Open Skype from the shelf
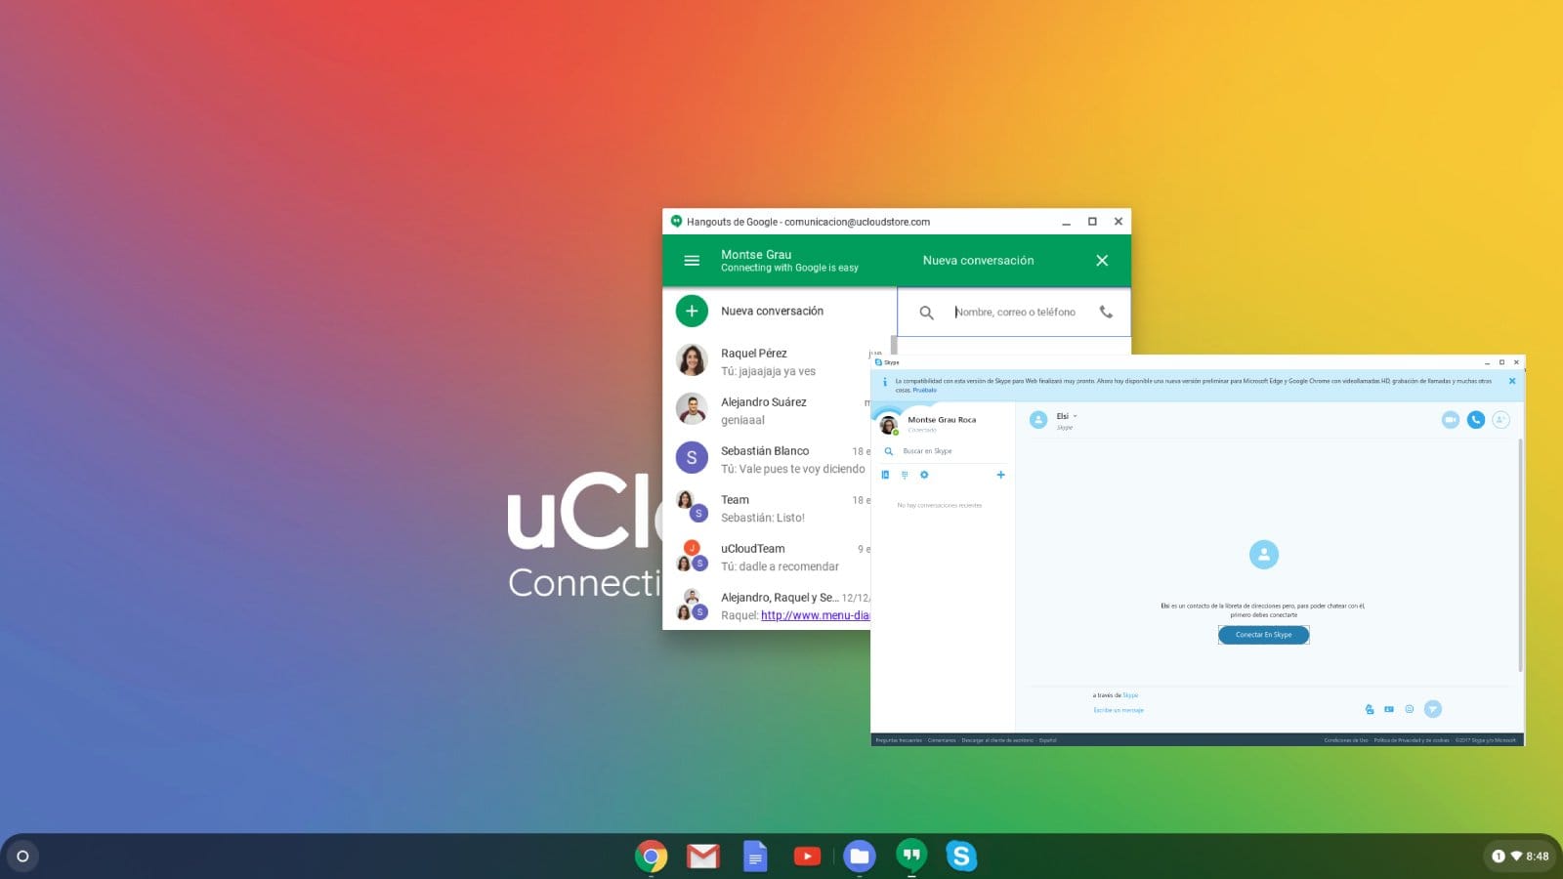1563x879 pixels. 961,857
